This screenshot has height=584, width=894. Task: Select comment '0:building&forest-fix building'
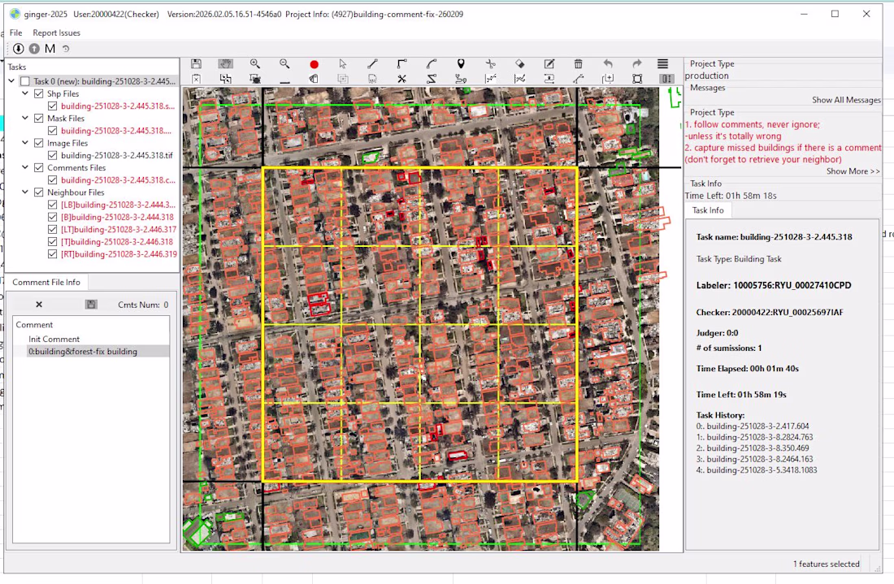click(x=83, y=352)
